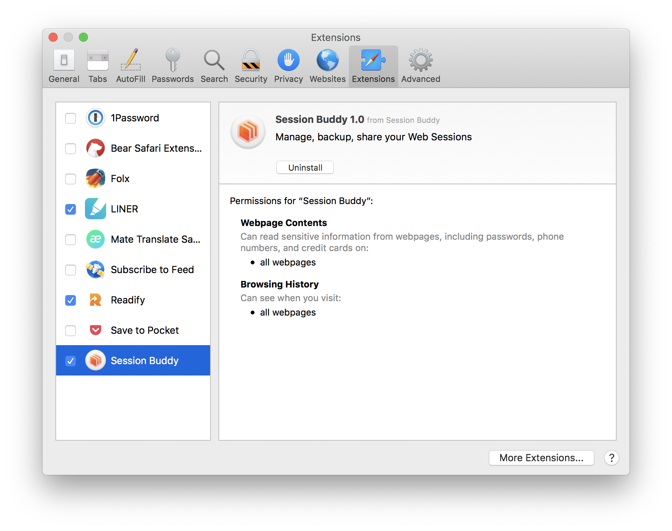
Task: Click the LINER highlighter icon
Action: click(x=96, y=209)
